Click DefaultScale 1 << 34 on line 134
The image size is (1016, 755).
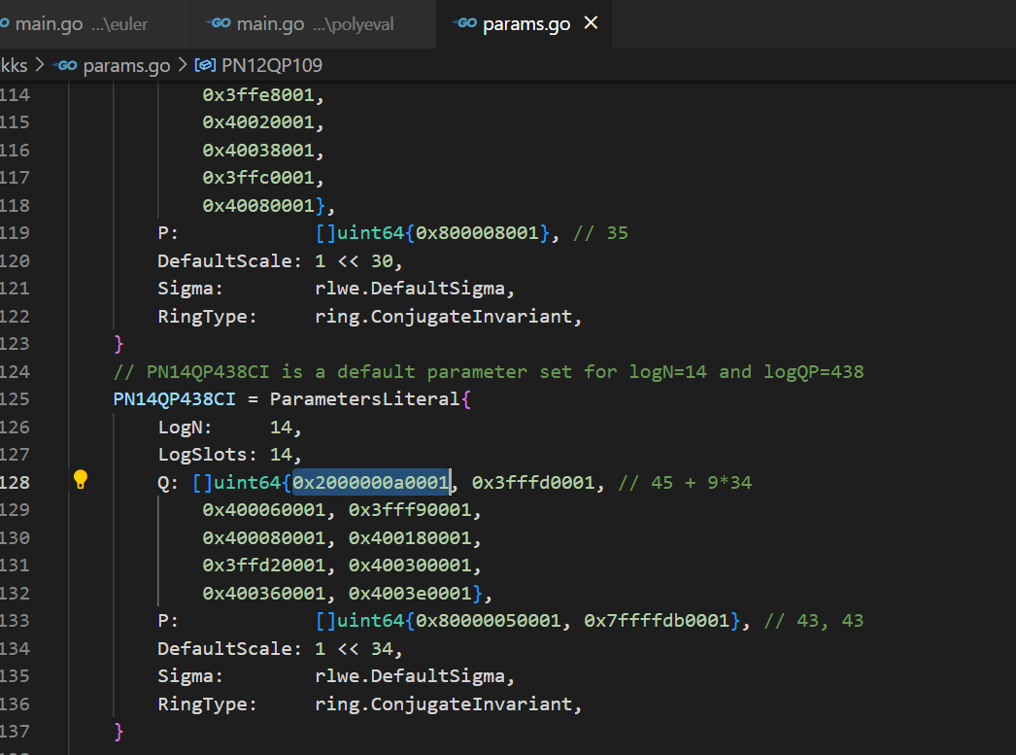(x=280, y=649)
